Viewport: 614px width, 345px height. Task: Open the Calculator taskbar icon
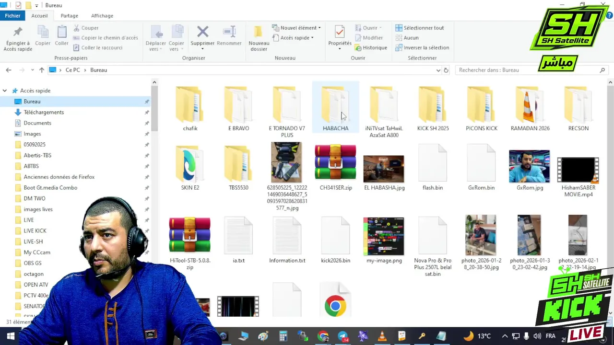(x=283, y=336)
